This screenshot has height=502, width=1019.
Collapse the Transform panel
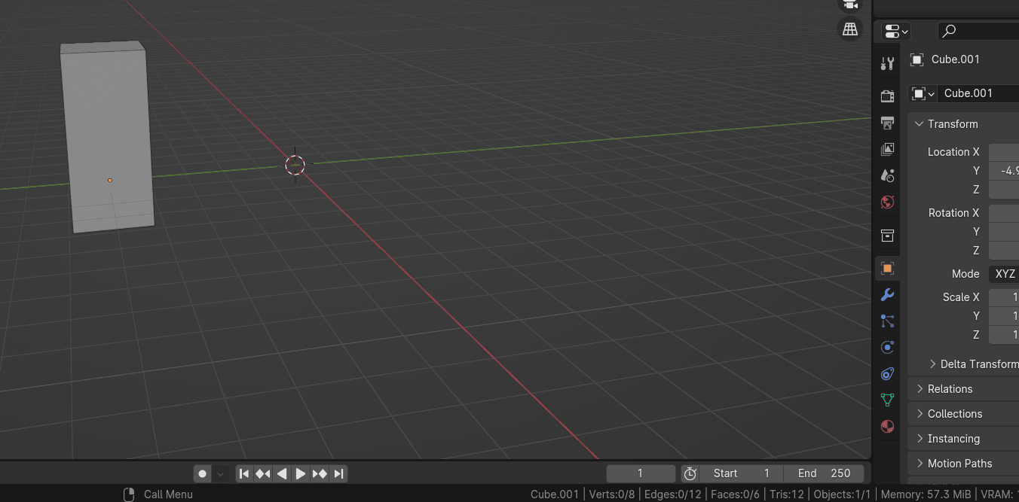pyautogui.click(x=919, y=124)
